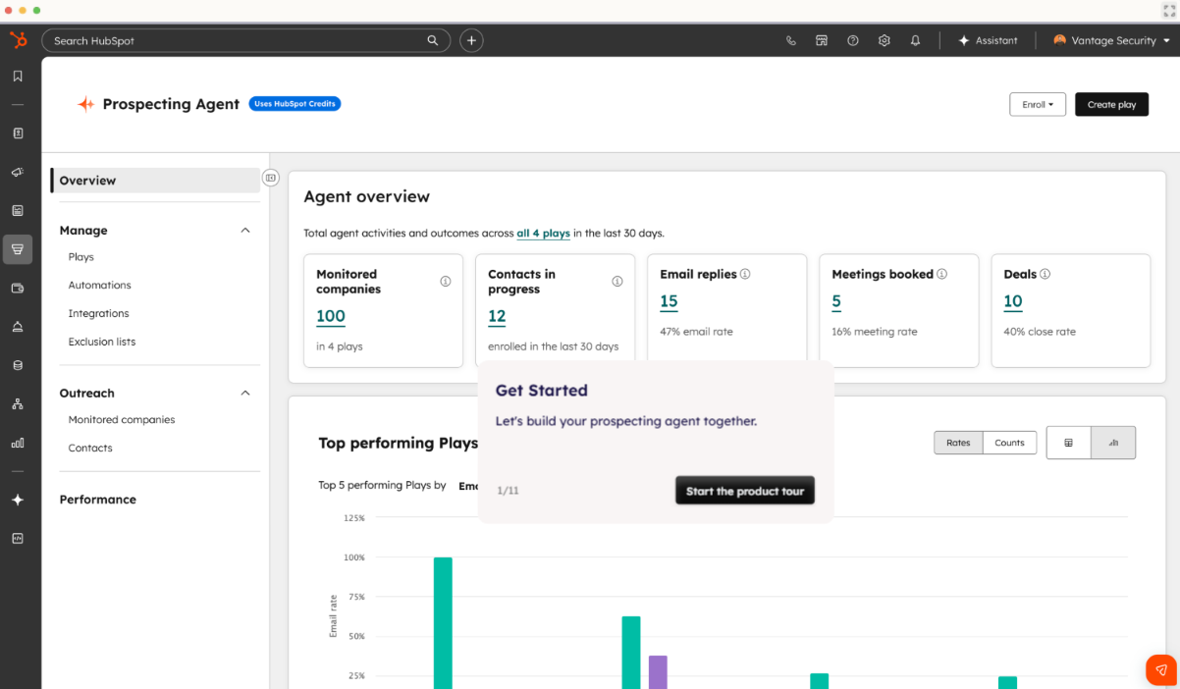Collapse the Outreach section chevron
Viewport: 1180px width, 689px height.
coord(245,393)
